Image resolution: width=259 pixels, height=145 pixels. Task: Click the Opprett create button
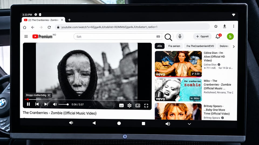pyautogui.click(x=202, y=37)
